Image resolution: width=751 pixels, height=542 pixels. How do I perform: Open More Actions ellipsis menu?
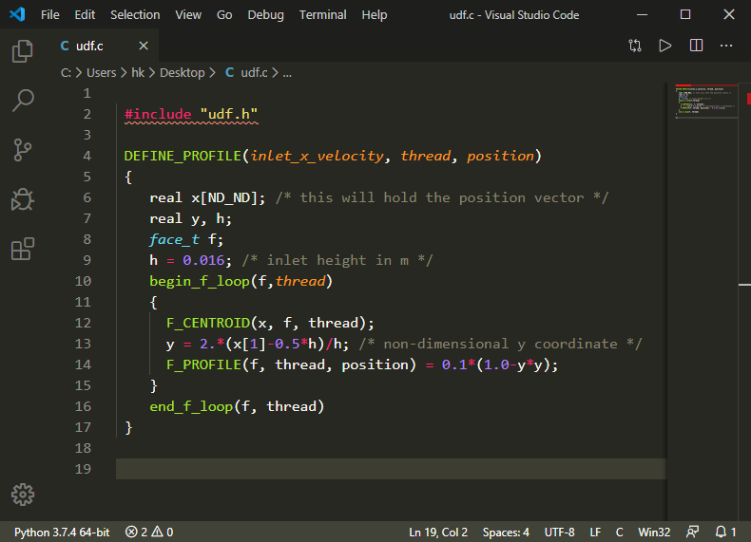726,46
